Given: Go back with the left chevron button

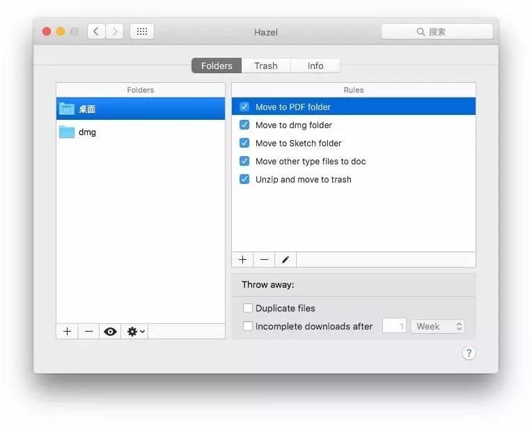Looking at the screenshot, I should (96, 31).
